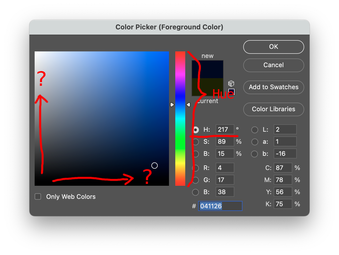Click the web-safe color cube icon
Image resolution: width=339 pixels, height=255 pixels.
(x=231, y=83)
